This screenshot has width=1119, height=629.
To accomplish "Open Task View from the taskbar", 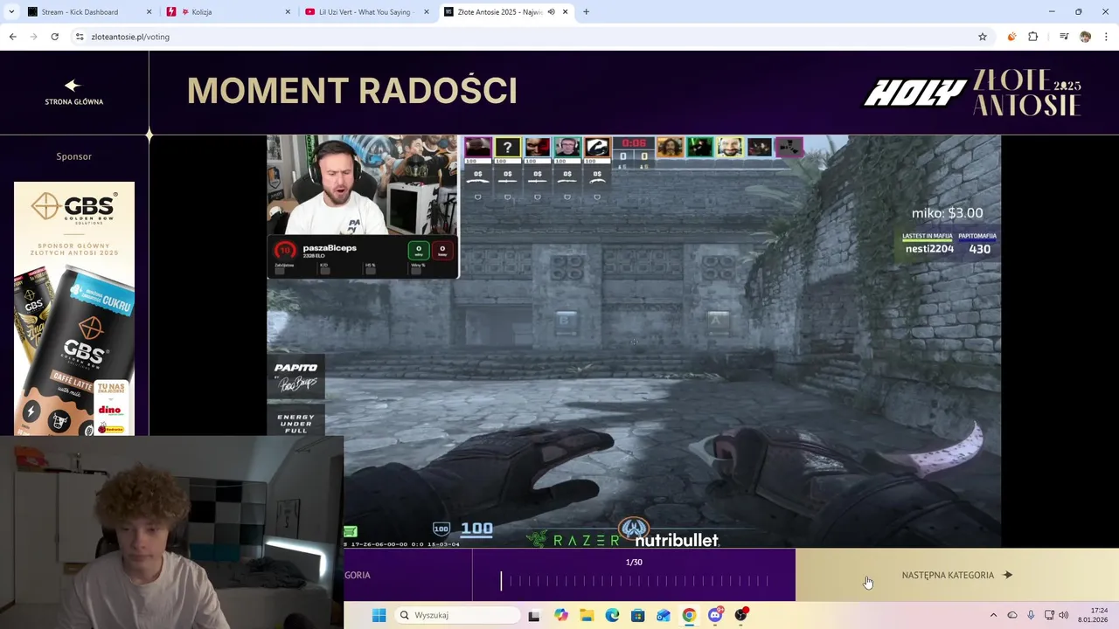I will tap(534, 615).
